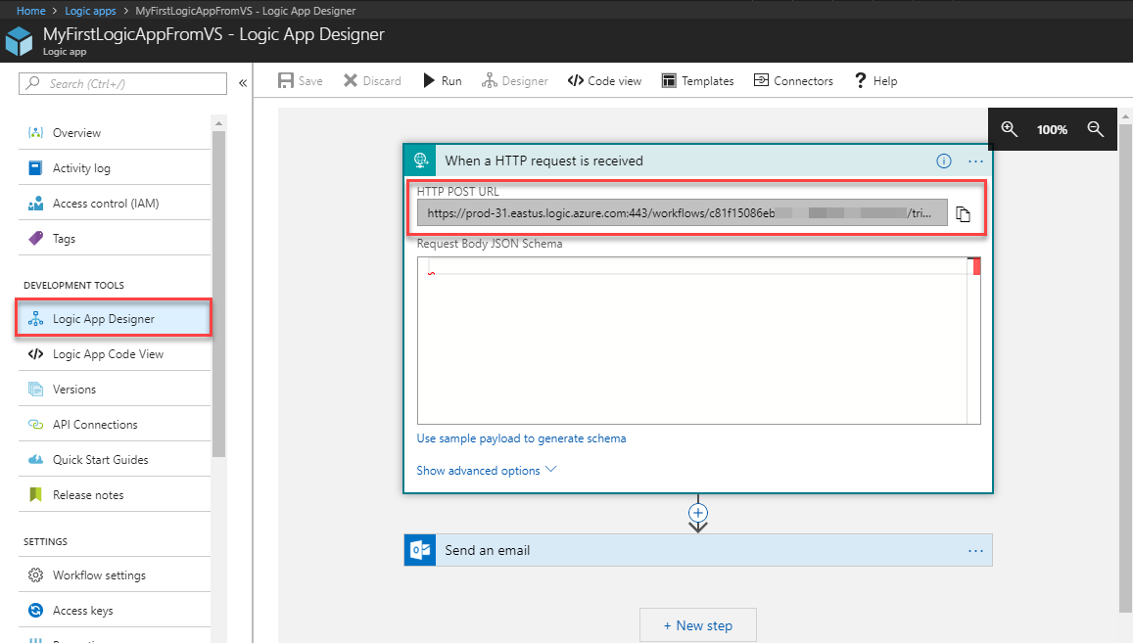Open Code view from toolbar
The height and width of the screenshot is (643, 1133).
click(x=604, y=81)
